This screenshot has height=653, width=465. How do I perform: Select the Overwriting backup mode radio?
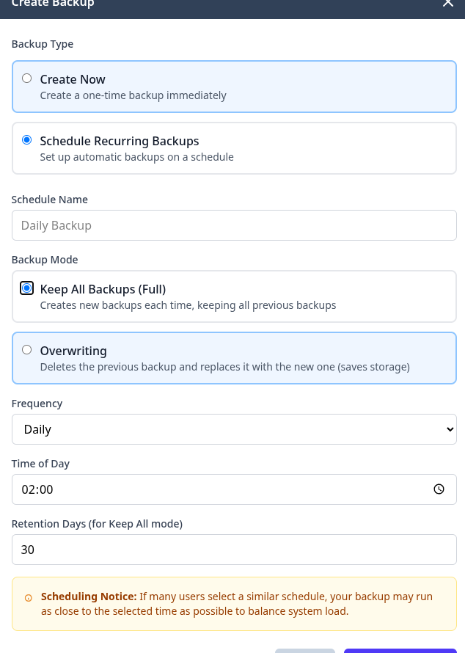(27, 350)
